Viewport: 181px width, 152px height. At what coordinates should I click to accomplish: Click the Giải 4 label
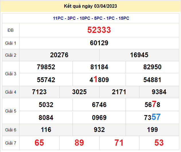(11, 92)
